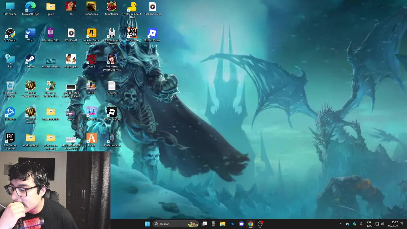Open Word desktop shortcut
The width and height of the screenshot is (407, 229).
pyautogui.click(x=31, y=35)
